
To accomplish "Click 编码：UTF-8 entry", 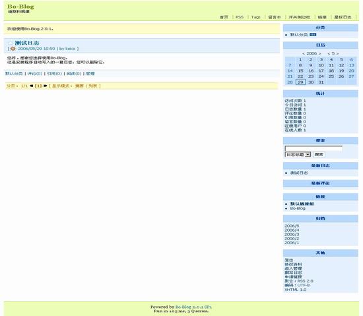I will click(297, 285).
